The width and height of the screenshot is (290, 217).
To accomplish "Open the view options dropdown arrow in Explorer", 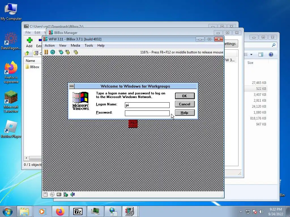I will (251, 55).
